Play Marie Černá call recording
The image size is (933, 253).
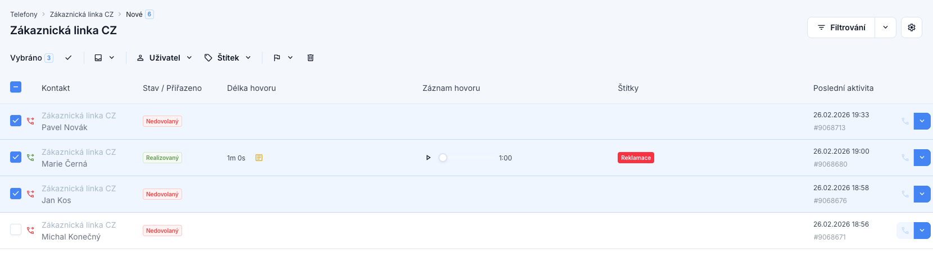click(x=428, y=158)
